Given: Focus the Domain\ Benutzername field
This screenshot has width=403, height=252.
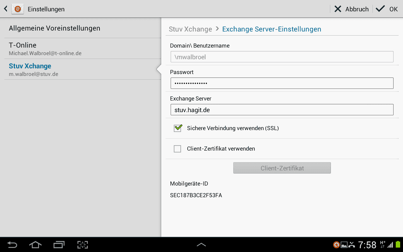Looking at the screenshot, I should [x=282, y=57].
